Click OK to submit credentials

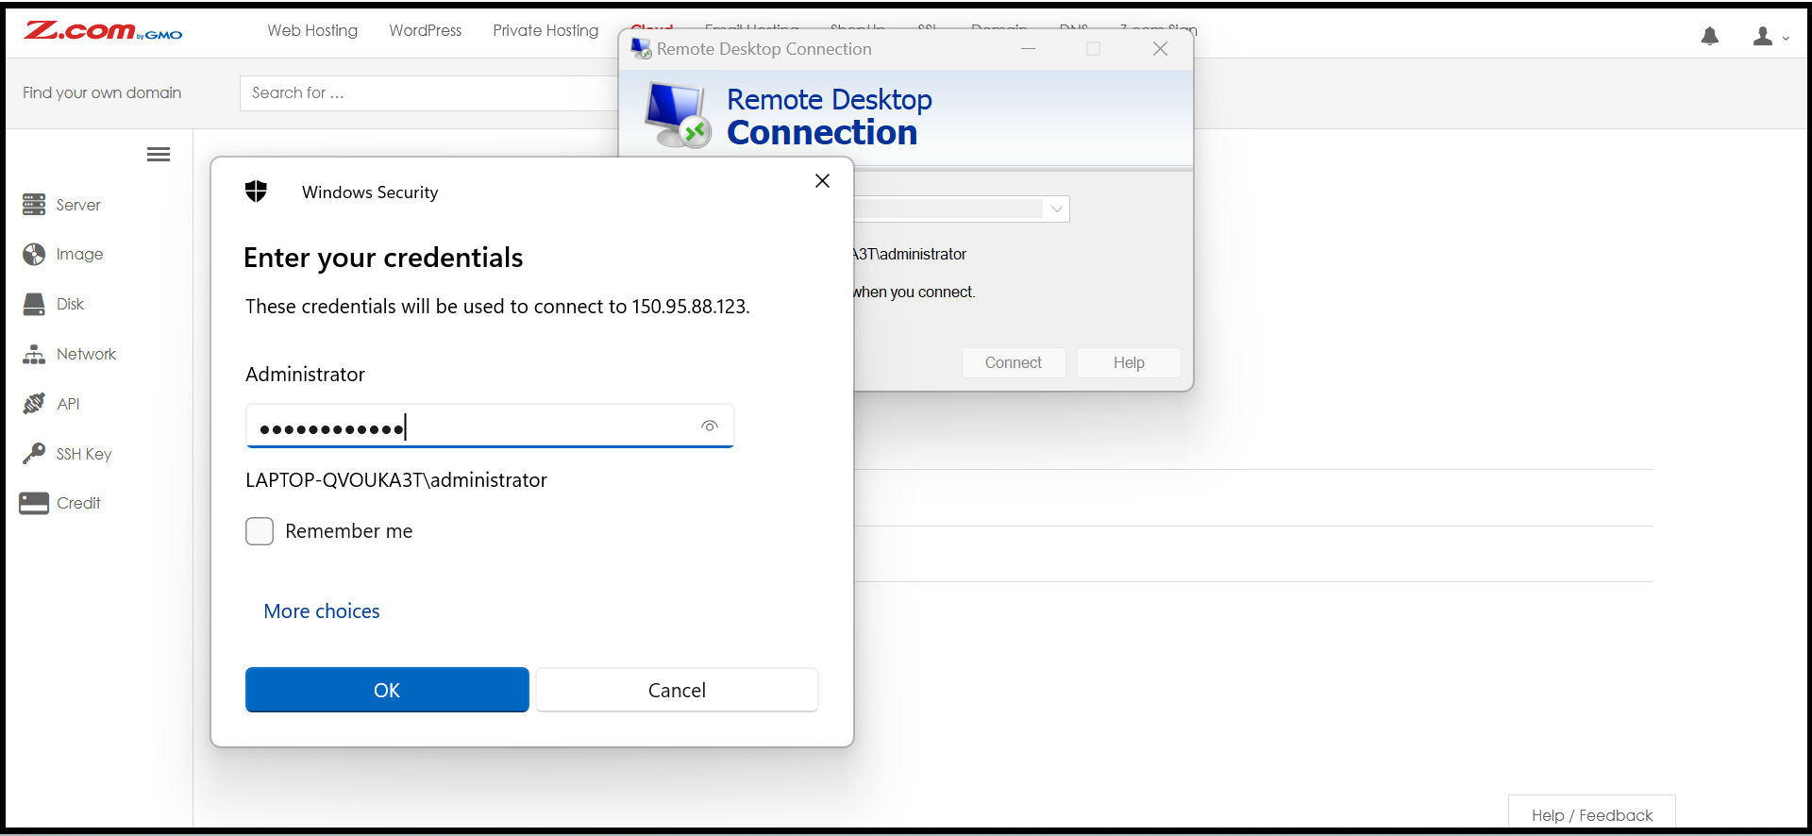click(387, 690)
